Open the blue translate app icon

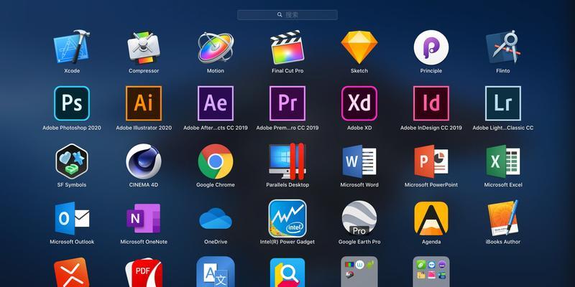[216, 272]
